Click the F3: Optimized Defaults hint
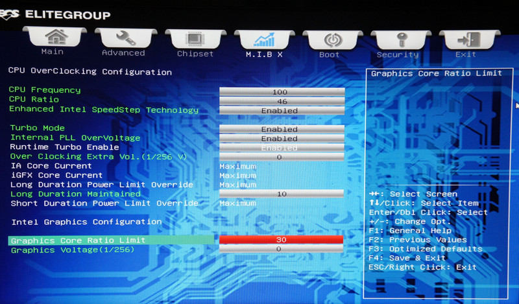 (x=426, y=249)
